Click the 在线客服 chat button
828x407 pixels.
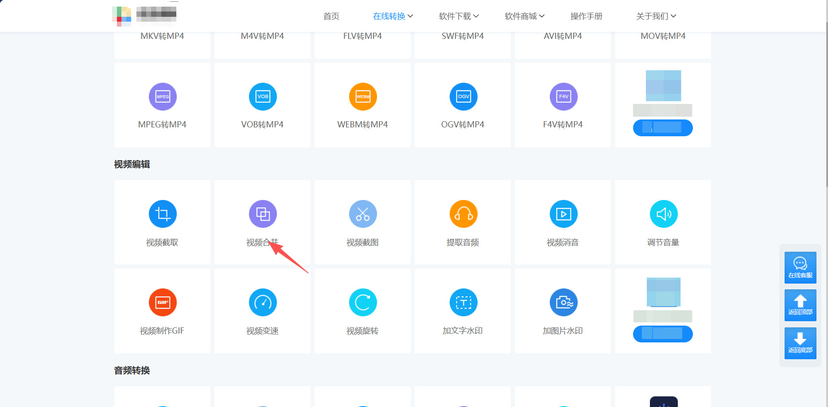(x=800, y=268)
